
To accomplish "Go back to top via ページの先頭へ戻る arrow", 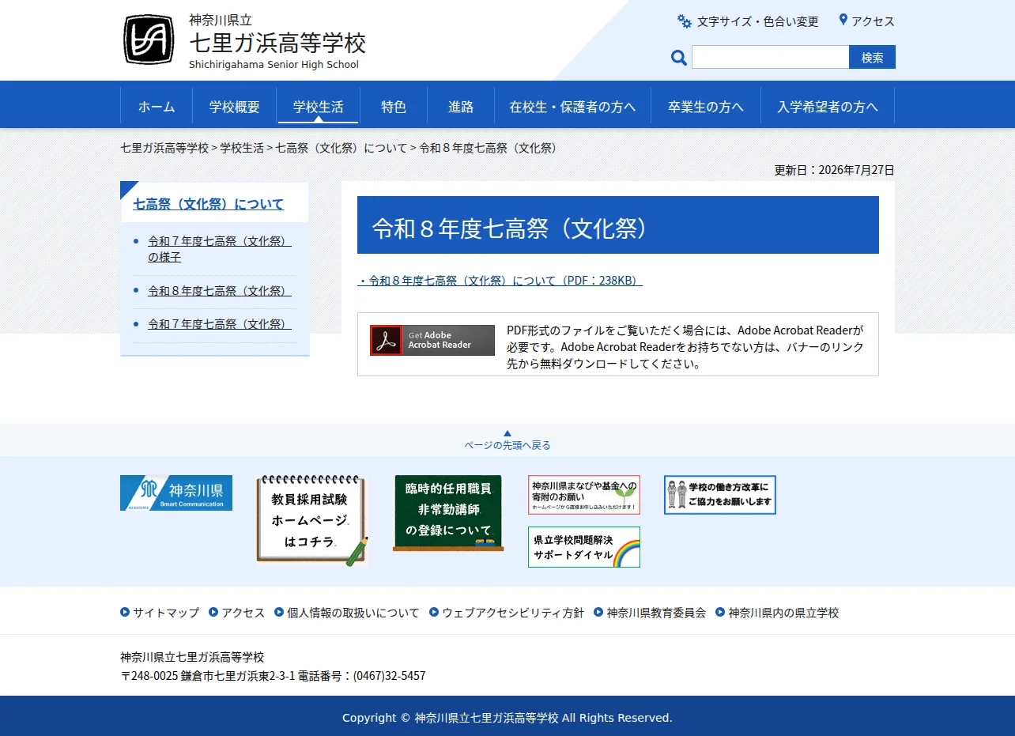I will [x=507, y=440].
